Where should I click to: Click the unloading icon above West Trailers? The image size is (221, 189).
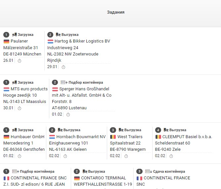coord(121,130)
